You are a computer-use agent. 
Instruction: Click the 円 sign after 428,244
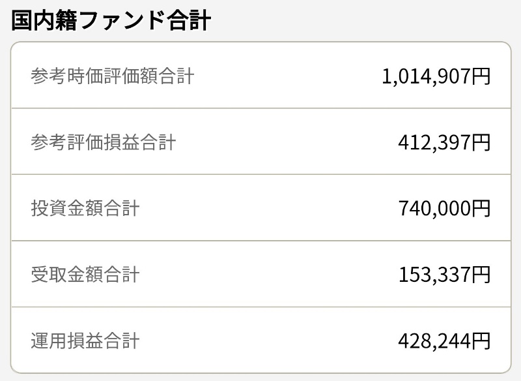pos(481,341)
